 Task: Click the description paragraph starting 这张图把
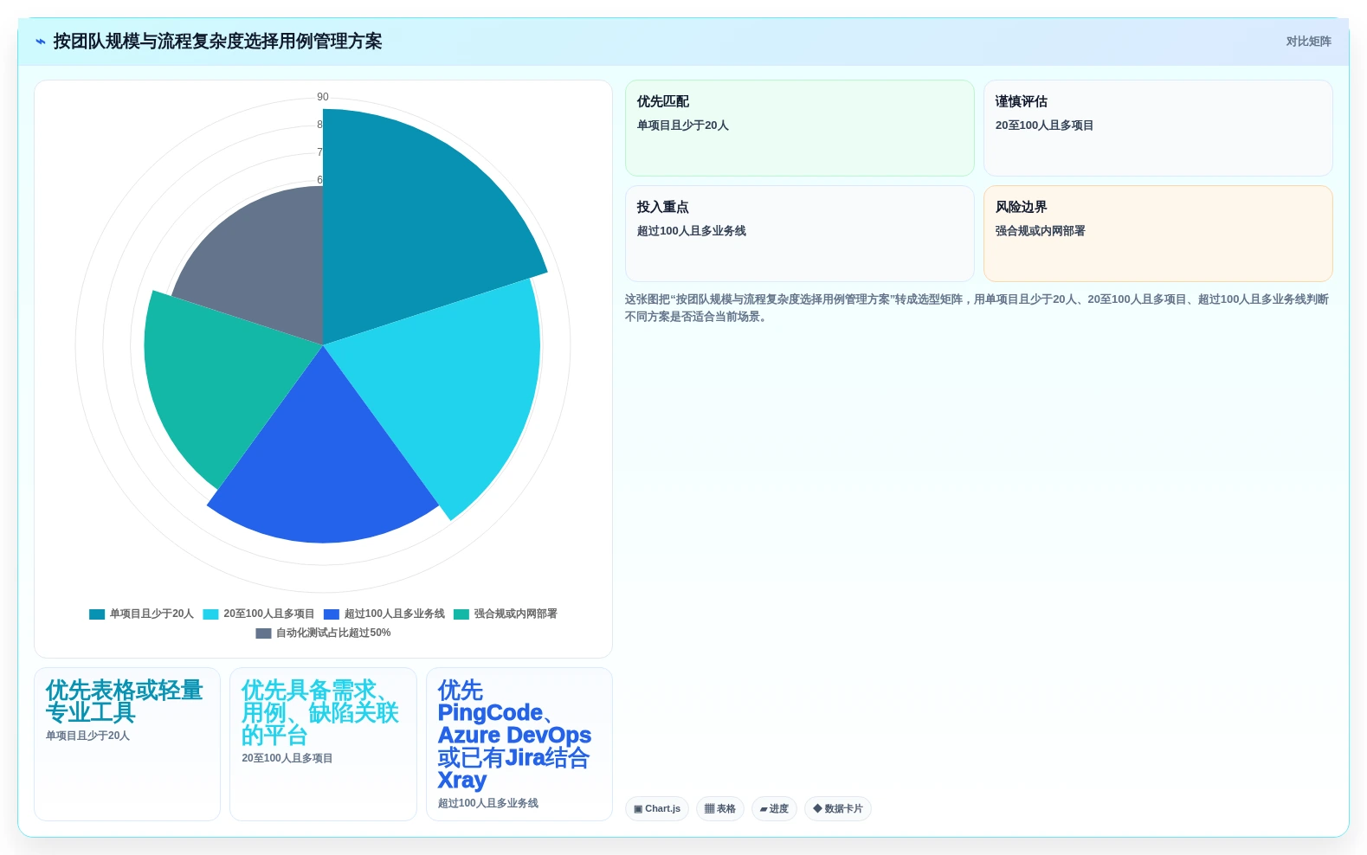pos(977,308)
